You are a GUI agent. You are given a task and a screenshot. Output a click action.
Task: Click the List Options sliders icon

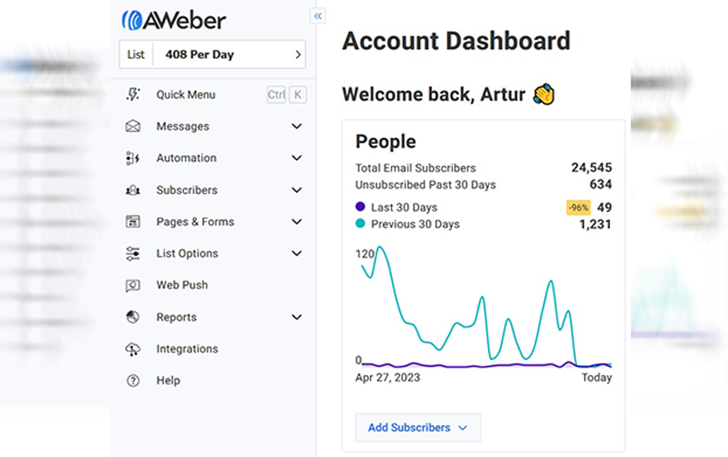tap(133, 253)
